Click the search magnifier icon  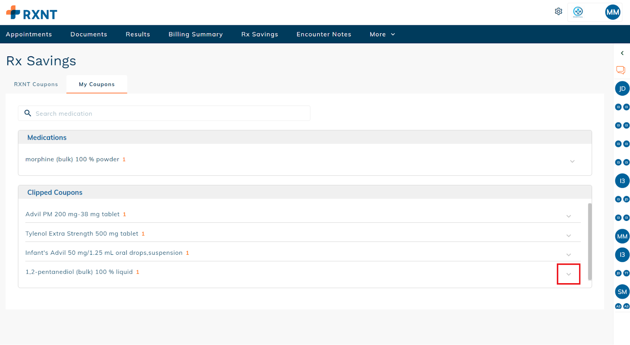tap(28, 113)
